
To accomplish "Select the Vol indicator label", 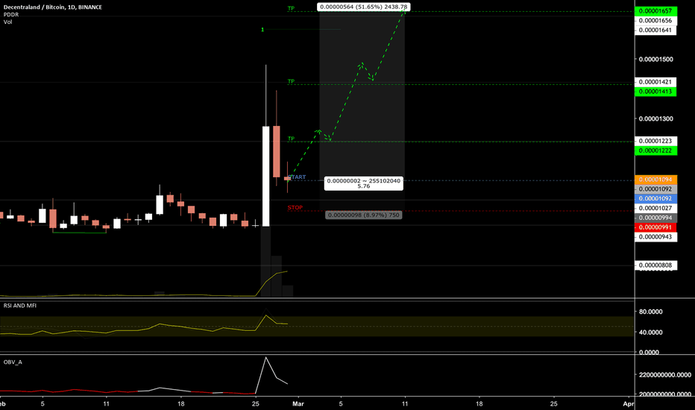I will (x=8, y=22).
